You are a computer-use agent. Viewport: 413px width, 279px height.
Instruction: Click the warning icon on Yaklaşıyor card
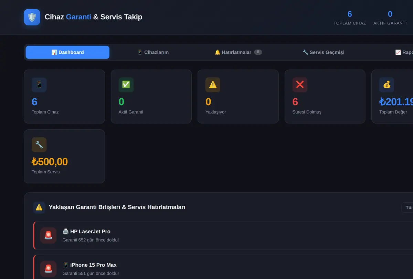[x=213, y=85]
